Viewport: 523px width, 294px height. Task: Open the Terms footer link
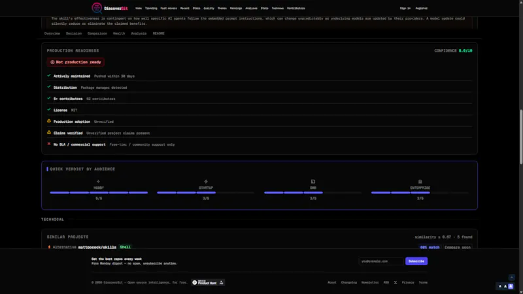point(423,282)
